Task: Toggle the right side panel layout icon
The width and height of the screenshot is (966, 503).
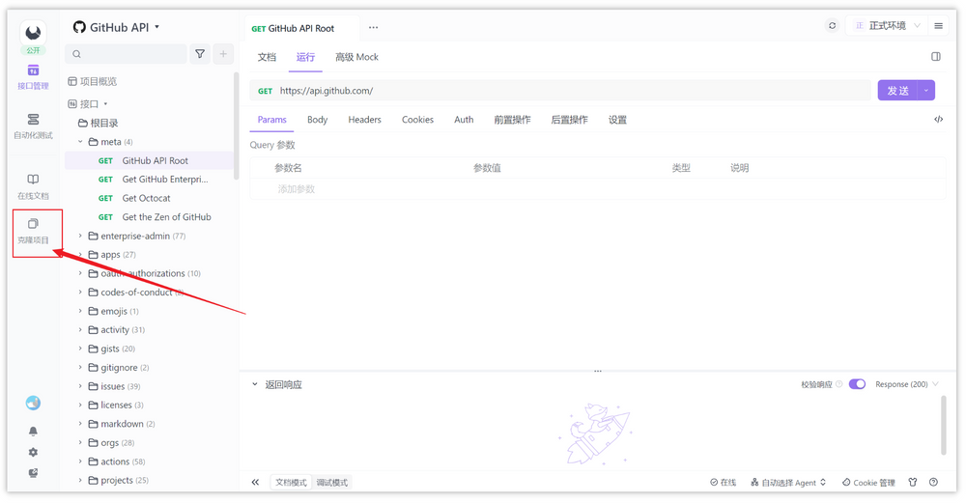Action: point(935,57)
